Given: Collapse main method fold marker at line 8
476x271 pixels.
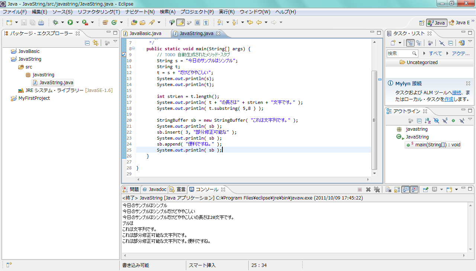Looking at the screenshot, I should coord(134,49).
